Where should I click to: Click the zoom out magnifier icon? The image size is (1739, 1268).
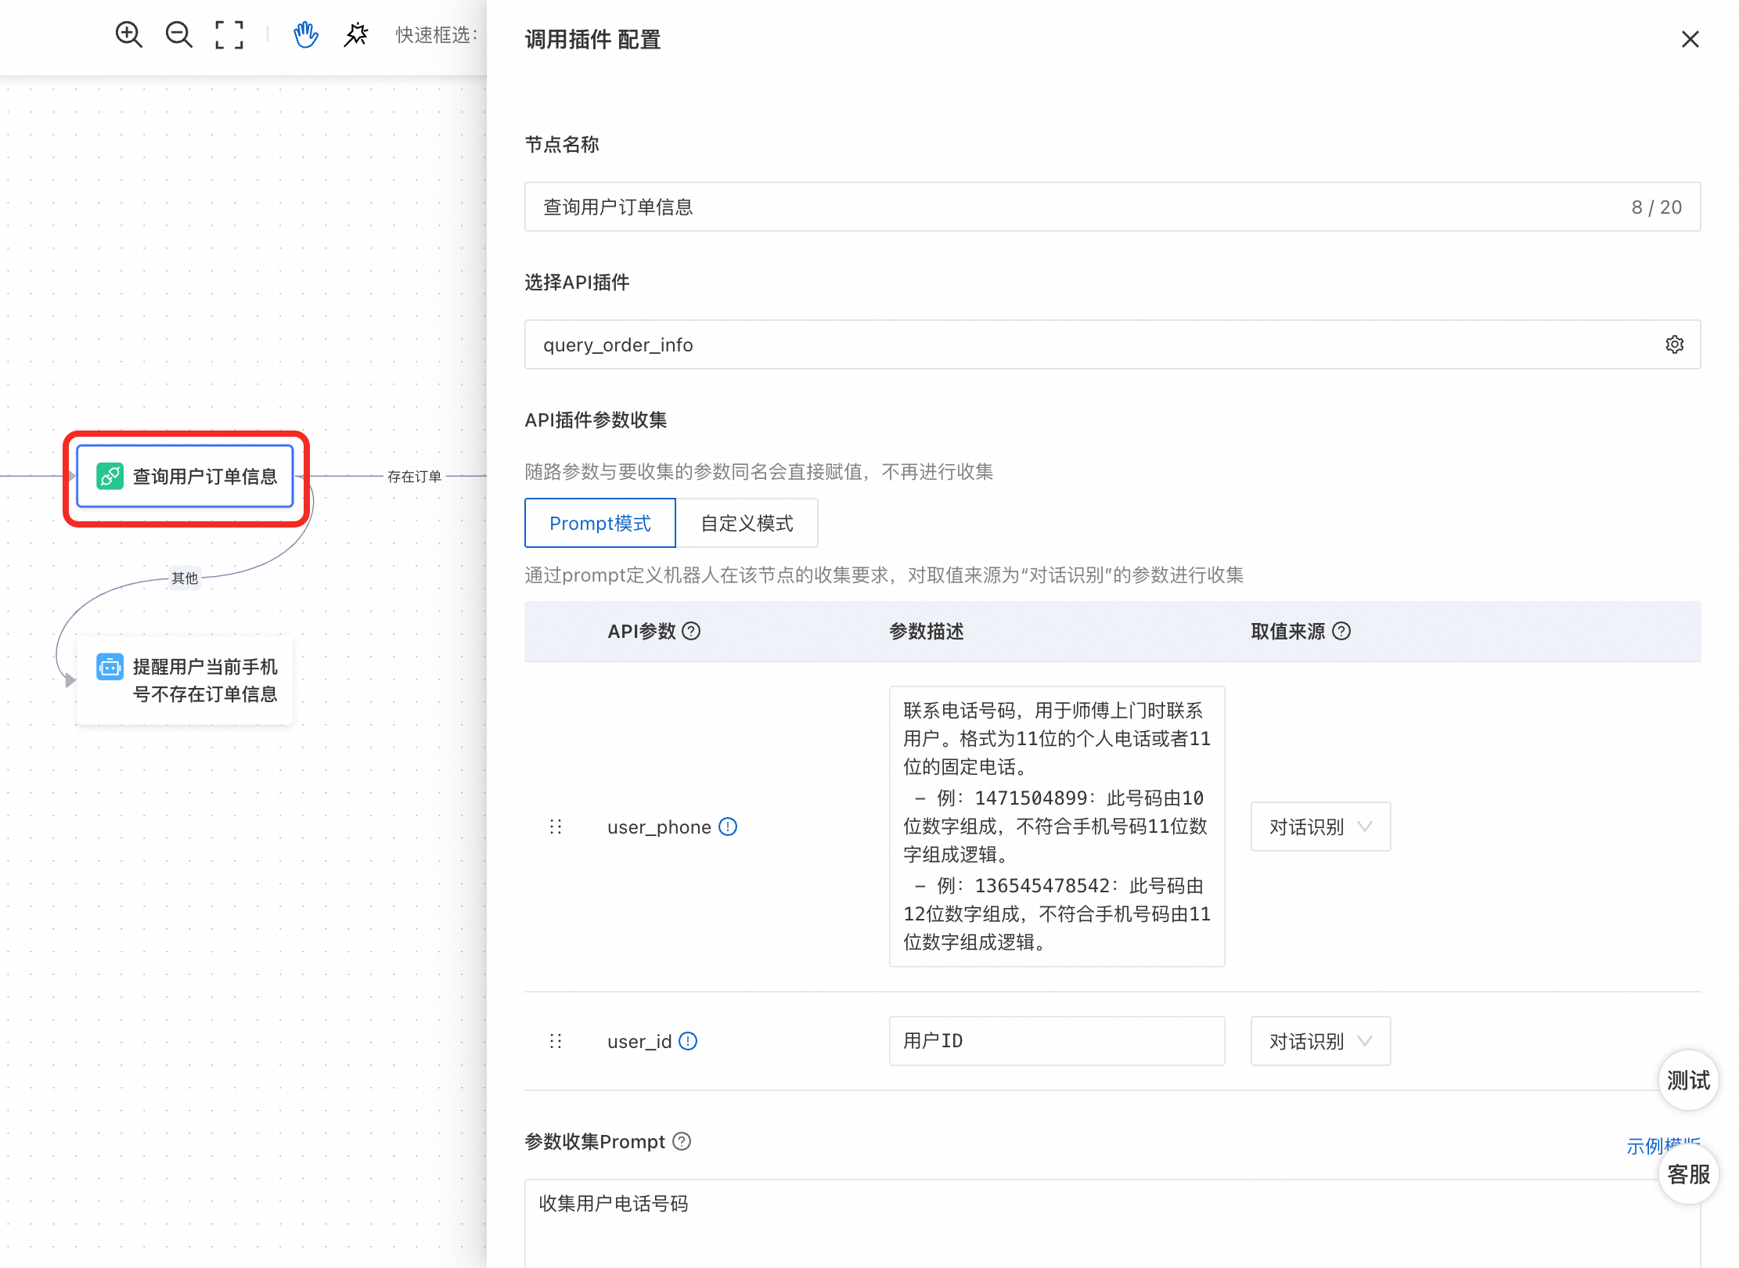178,35
